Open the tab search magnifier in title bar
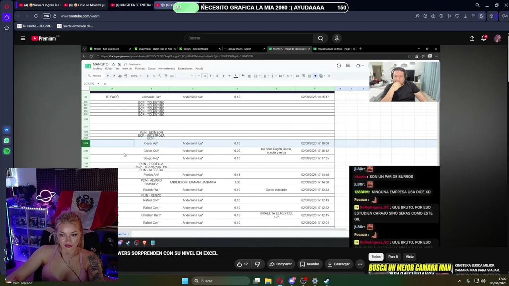 click(478, 5)
